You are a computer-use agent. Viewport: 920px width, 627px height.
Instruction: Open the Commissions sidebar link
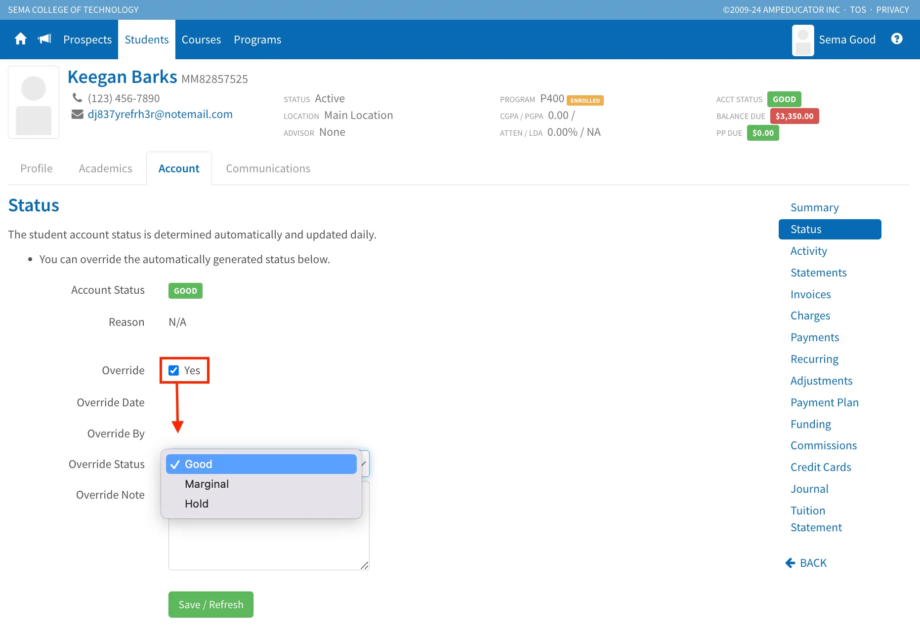(x=824, y=445)
